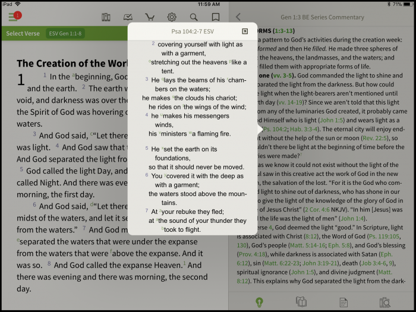Go back in commentary pane
The height and width of the screenshot is (312, 416).
point(238,17)
